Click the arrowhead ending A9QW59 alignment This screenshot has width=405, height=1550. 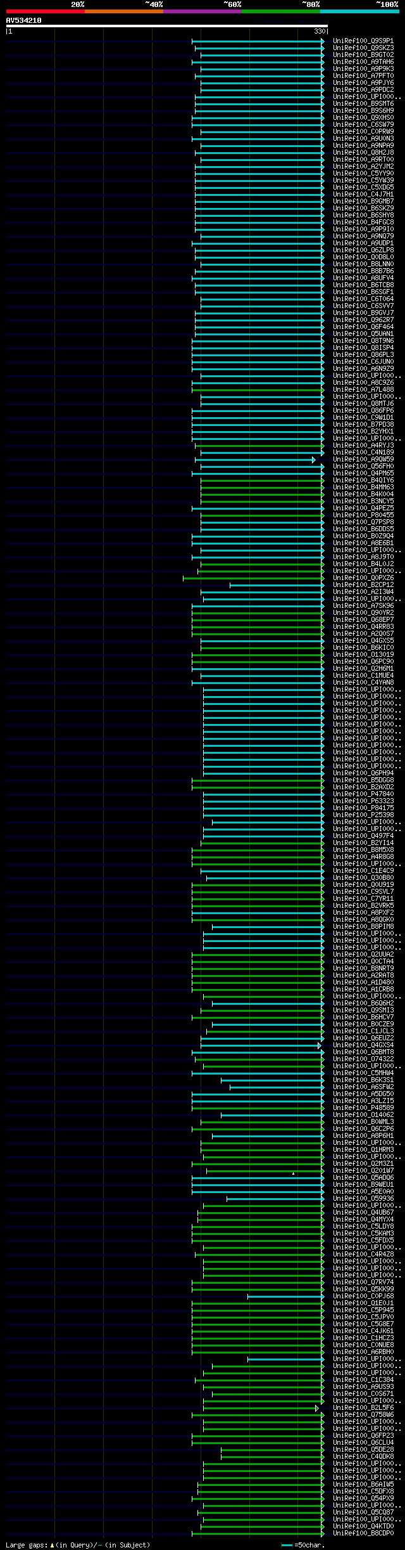313,459
